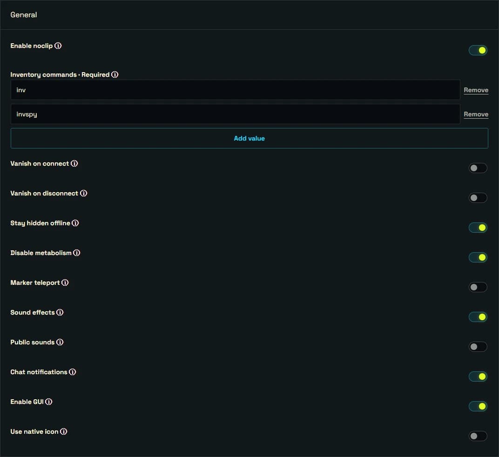Turn off Stay hidden offline
Viewport: 499px width, 457px height.
(x=478, y=228)
